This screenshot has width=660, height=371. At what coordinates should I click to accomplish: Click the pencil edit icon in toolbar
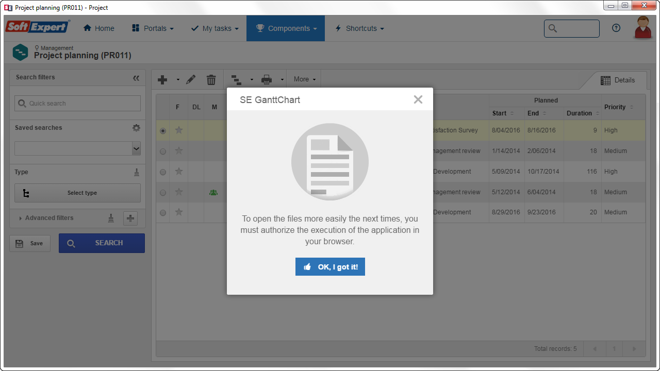[x=191, y=79]
